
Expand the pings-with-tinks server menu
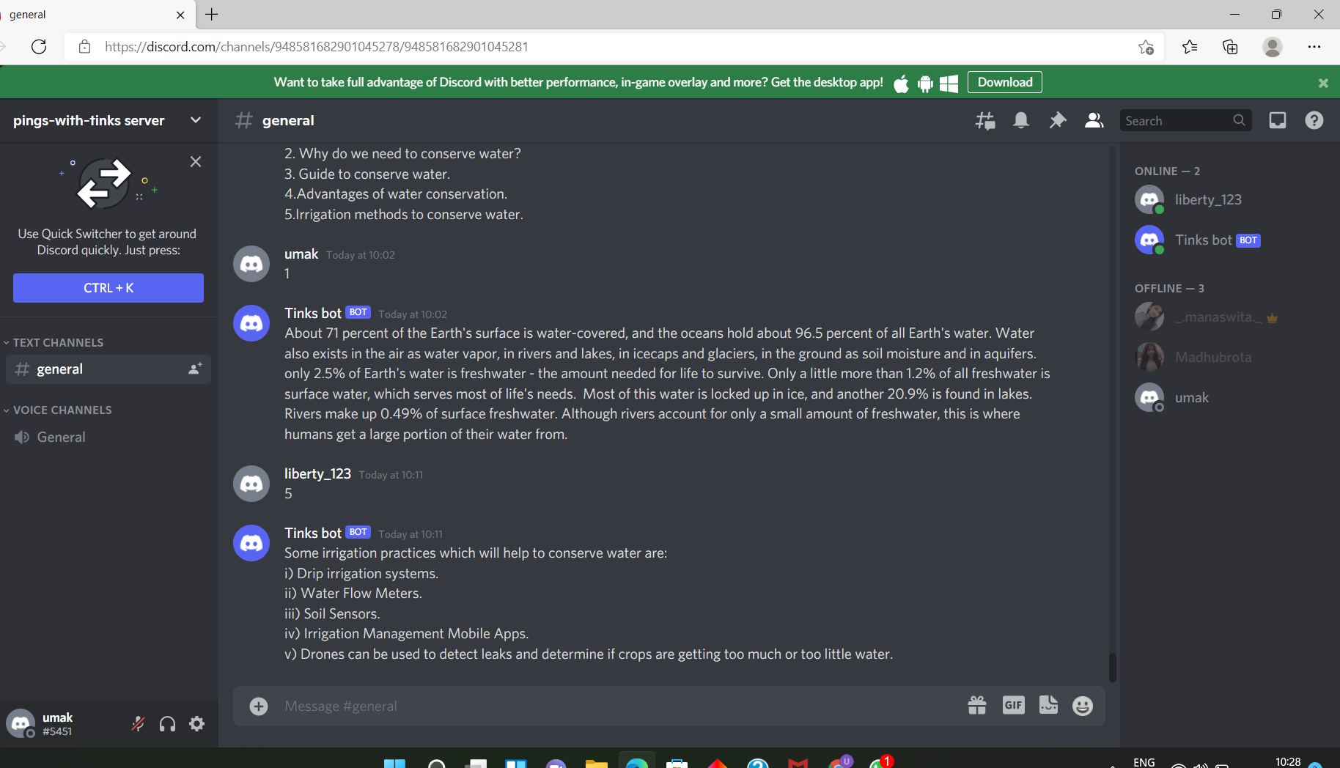pyautogui.click(x=108, y=120)
